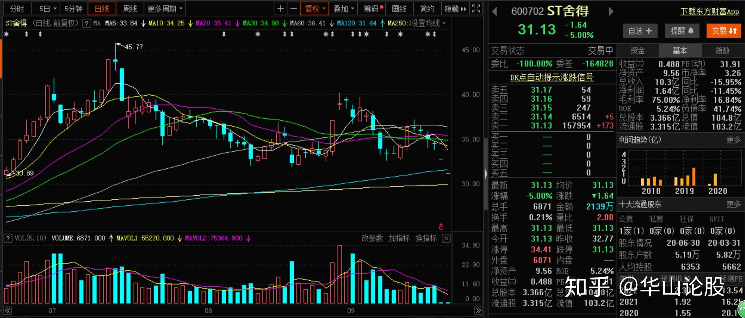Open the 复权 adjustment dropdown
The height and width of the screenshot is (318, 745).
[x=315, y=9]
